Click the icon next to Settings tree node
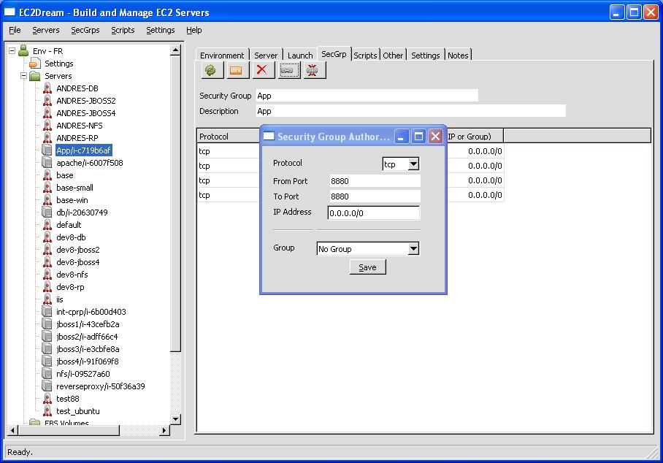Image resolution: width=663 pixels, height=463 pixels. (x=35, y=64)
